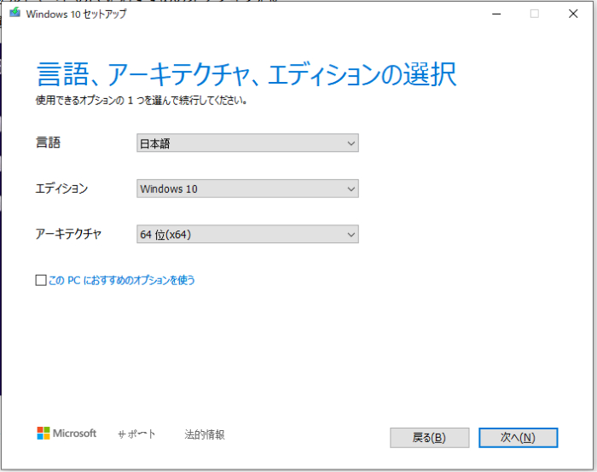
Task: Click the エディション field label
Action: click(x=61, y=188)
